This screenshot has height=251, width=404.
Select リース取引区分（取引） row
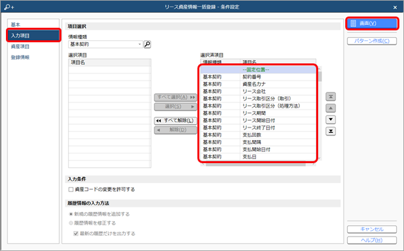coord(258,98)
